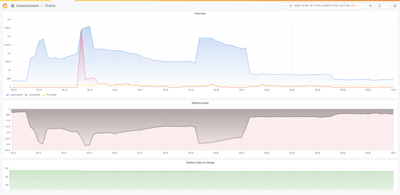Click the Grid power red color swatch

(26, 95)
